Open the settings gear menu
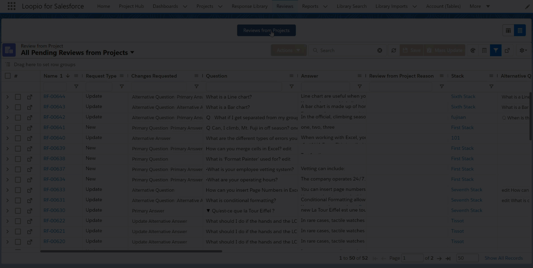This screenshot has height=268, width=533. pos(523,51)
